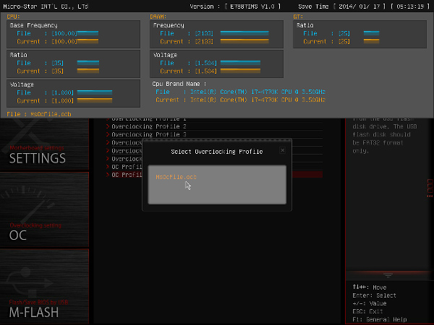Click the '+/-: Value' key hint

pos(369,303)
